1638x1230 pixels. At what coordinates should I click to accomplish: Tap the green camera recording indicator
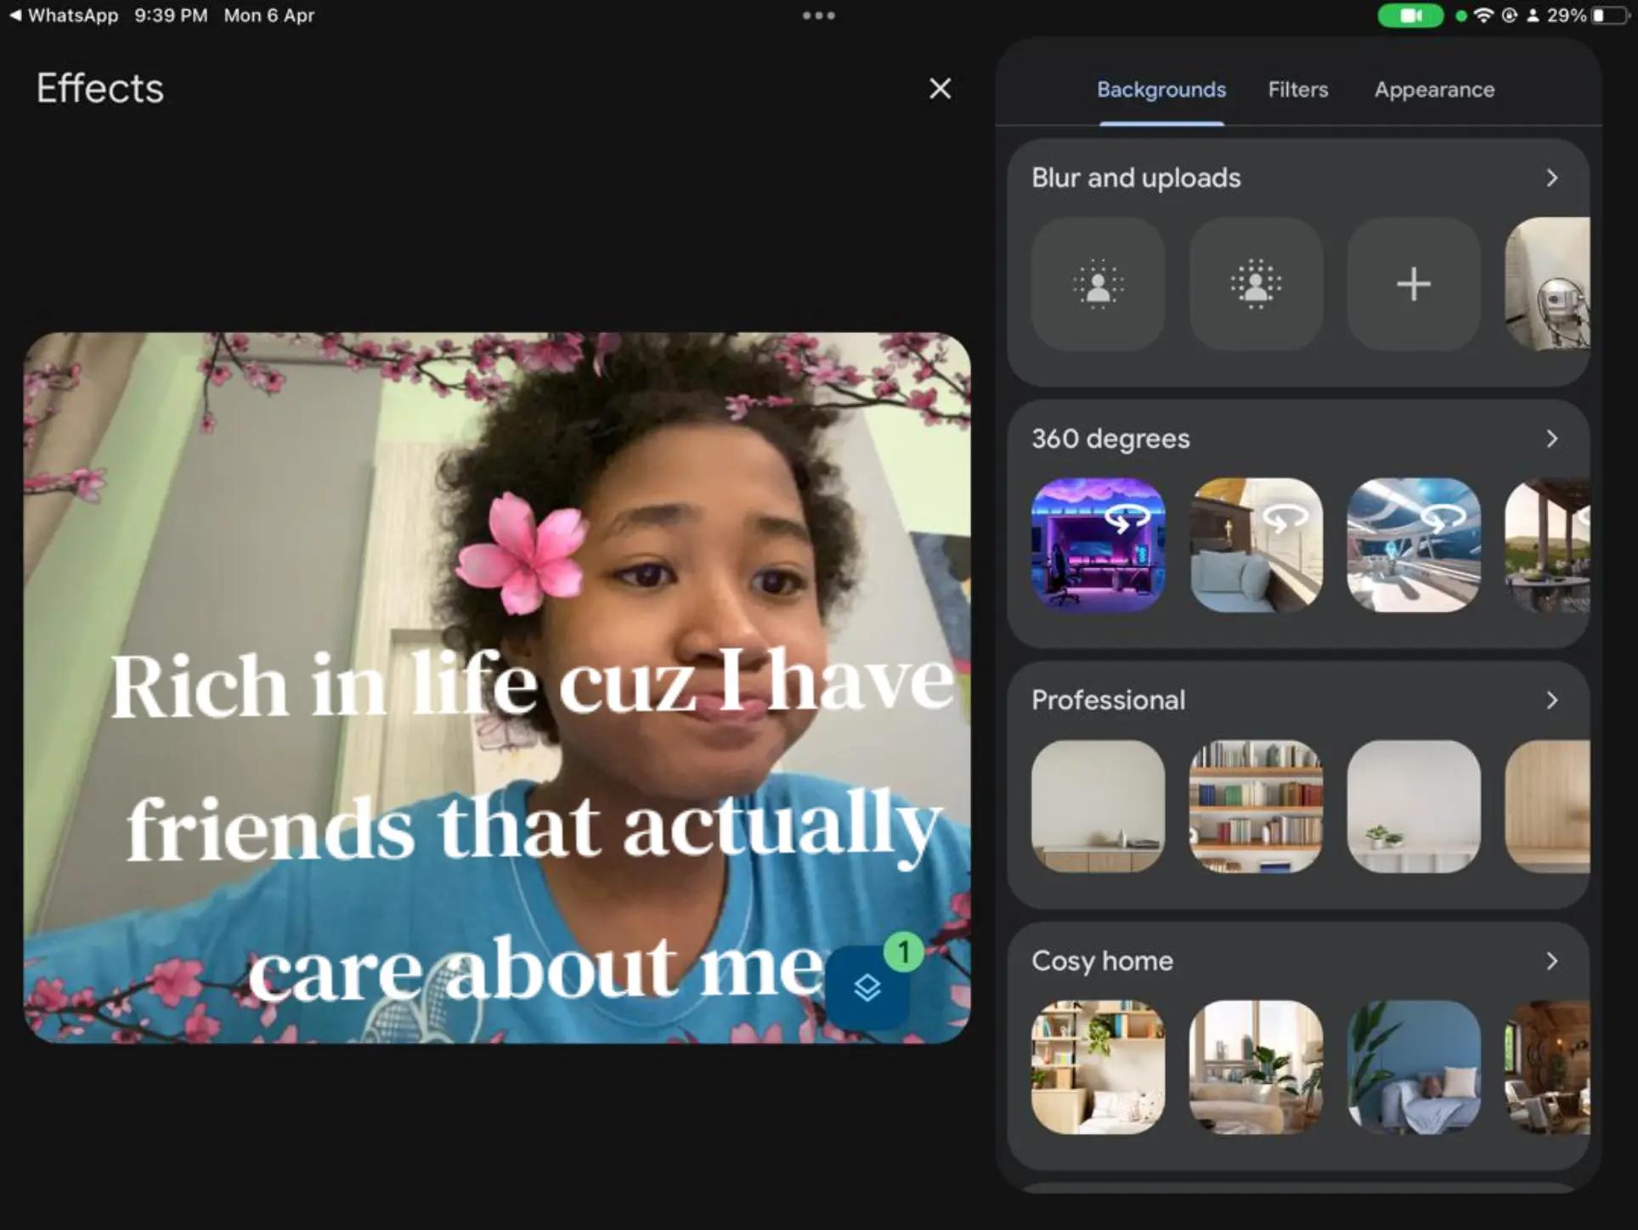[1410, 15]
